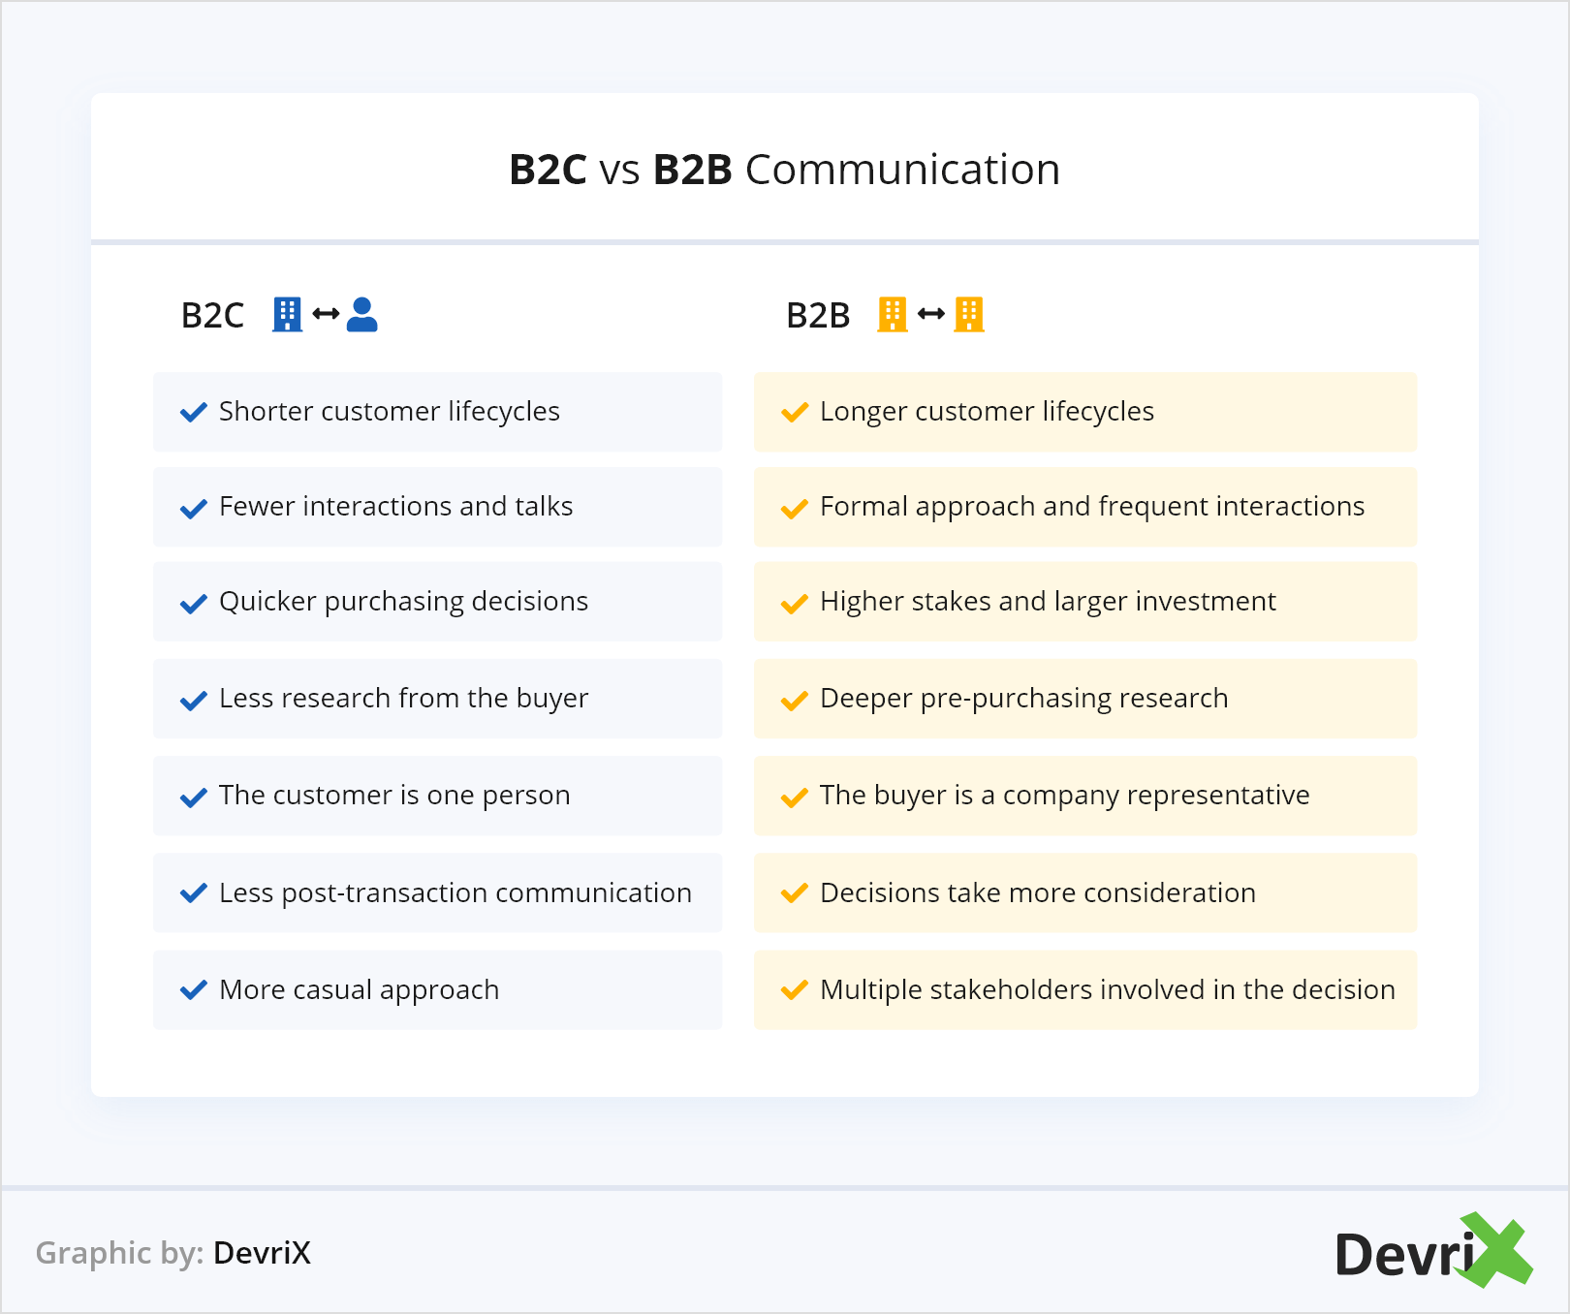Screen dimensions: 1570x1314
Task: Click the yellow checkmark by Deeper pre-purchasing research
Action: click(x=795, y=700)
